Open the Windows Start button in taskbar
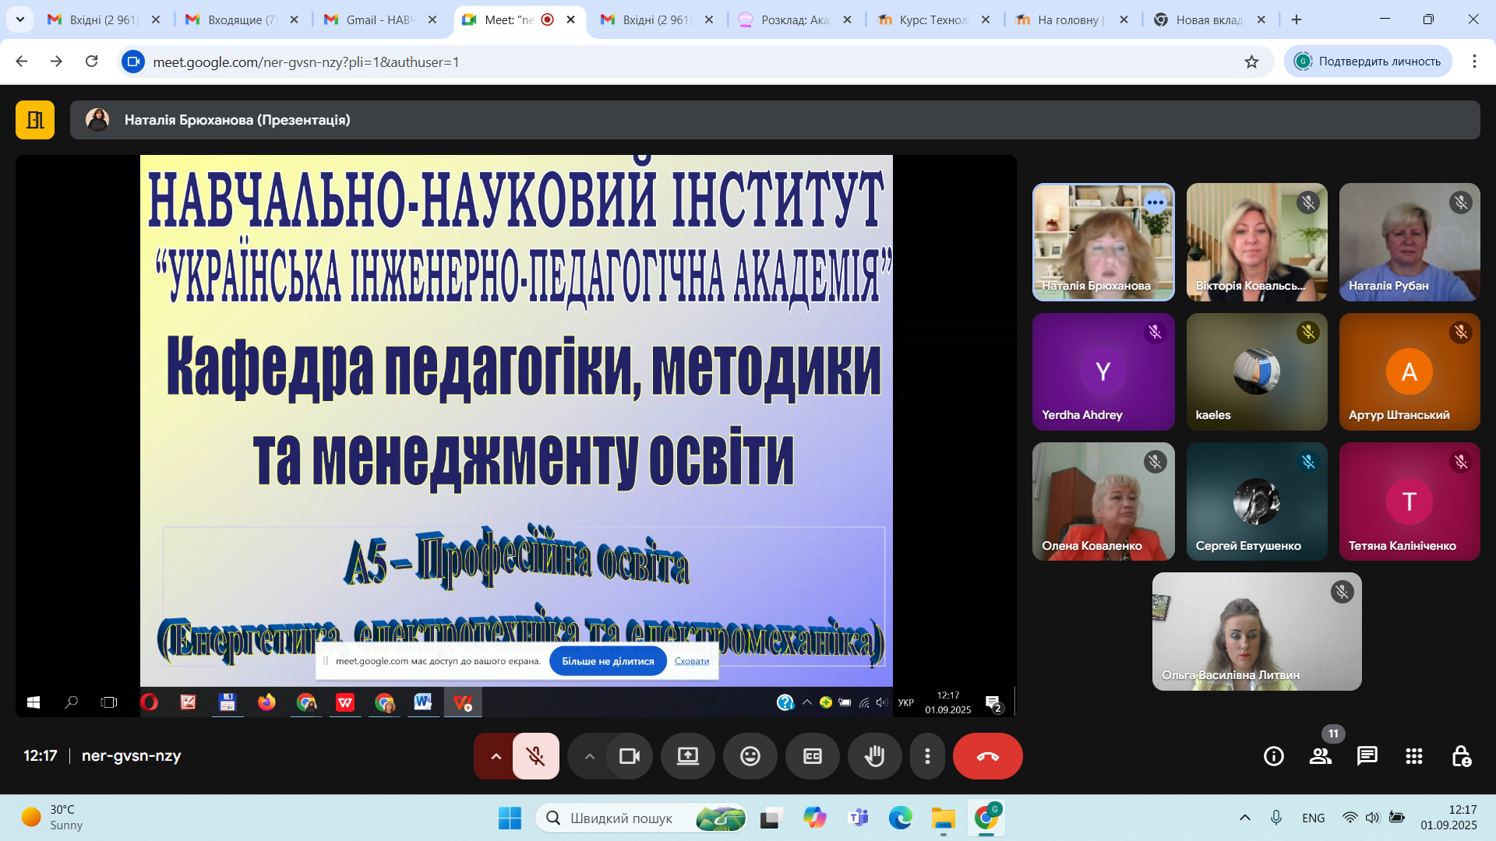 pyautogui.click(x=510, y=818)
